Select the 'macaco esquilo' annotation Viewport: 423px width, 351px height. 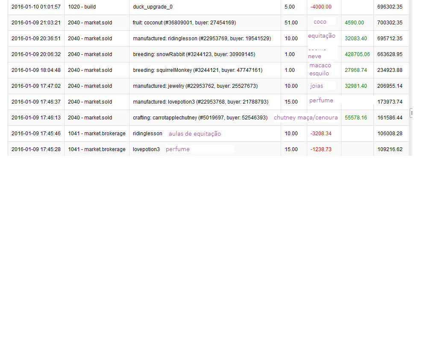pos(320,69)
